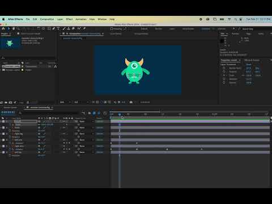Click the Home icon in the toolbar
This screenshot has width=272, height=204.
[x=3, y=29]
